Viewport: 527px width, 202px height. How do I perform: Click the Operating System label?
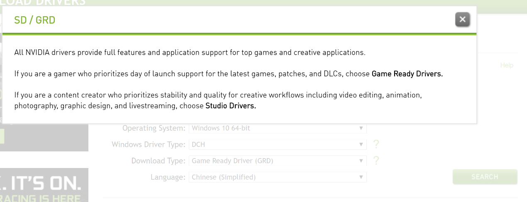154,128
